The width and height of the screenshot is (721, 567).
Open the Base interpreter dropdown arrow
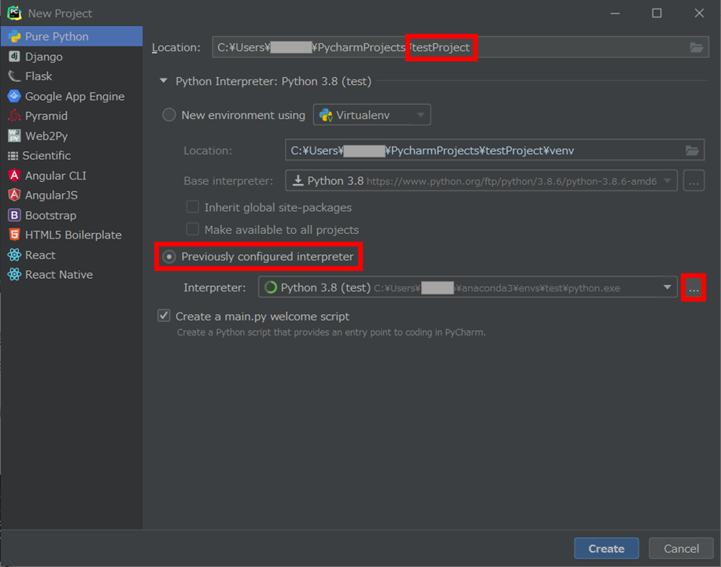coord(667,181)
